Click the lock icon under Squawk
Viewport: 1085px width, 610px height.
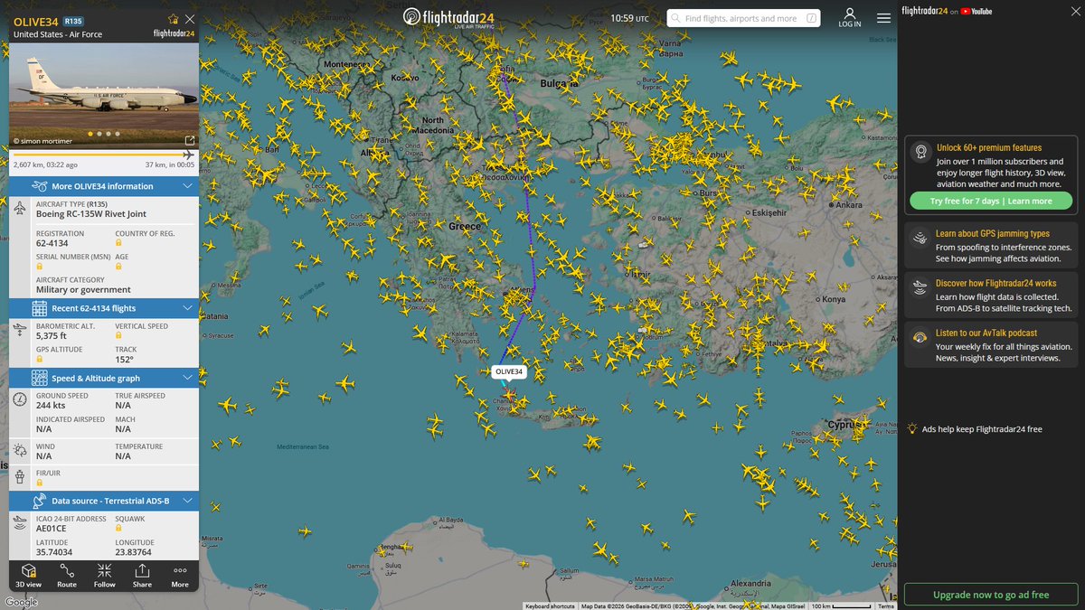tap(118, 529)
